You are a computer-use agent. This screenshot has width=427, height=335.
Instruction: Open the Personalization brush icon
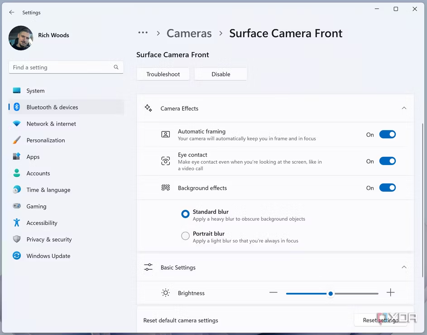[18, 140]
